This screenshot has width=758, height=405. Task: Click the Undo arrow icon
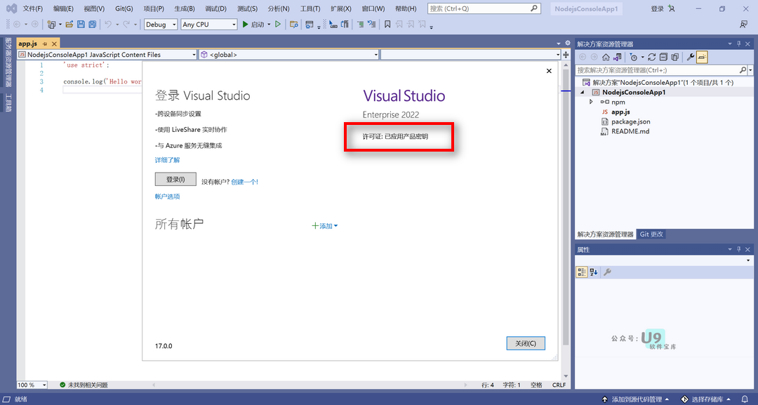pyautogui.click(x=108, y=24)
